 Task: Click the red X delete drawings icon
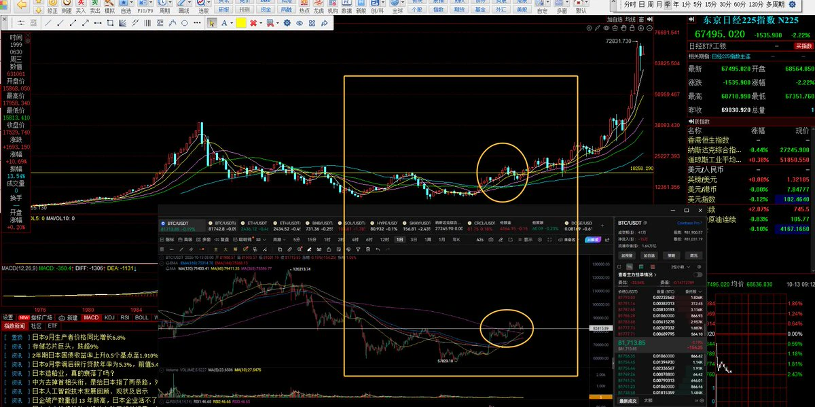click(x=253, y=23)
